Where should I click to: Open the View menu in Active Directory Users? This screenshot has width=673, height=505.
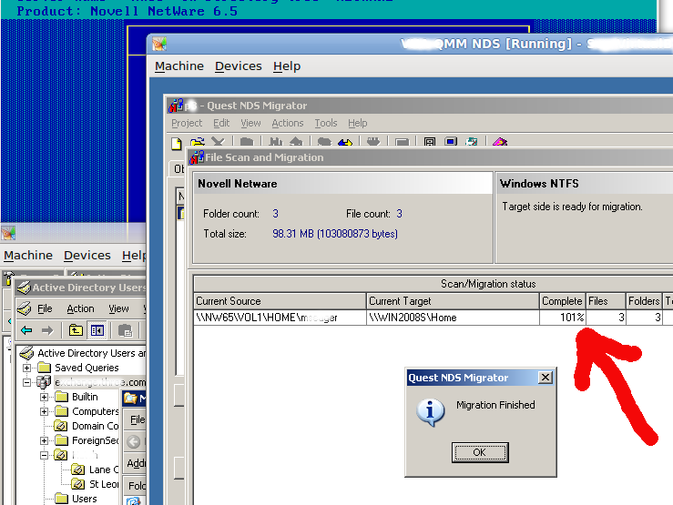118,308
